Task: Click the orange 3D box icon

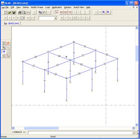Action: (8, 43)
